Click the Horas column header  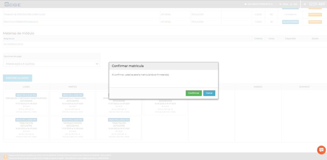tap(271, 39)
